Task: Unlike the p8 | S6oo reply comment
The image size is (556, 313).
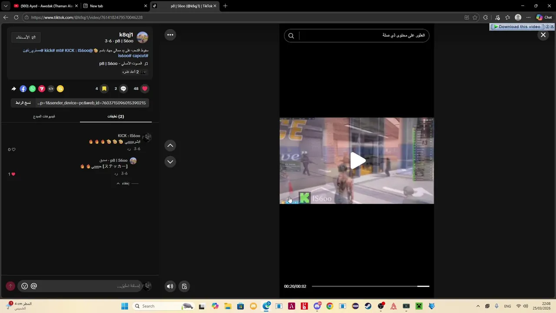Action: coord(13,174)
